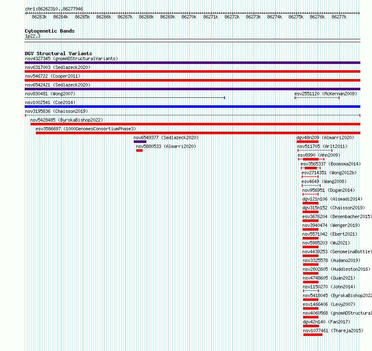The height and width of the screenshot is (351, 372).
Task: Select dgv315n152 Chaisson2019 label
Action: point(333,208)
